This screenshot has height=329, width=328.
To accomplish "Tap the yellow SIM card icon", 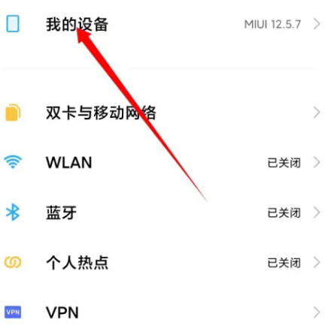I will [x=13, y=113].
